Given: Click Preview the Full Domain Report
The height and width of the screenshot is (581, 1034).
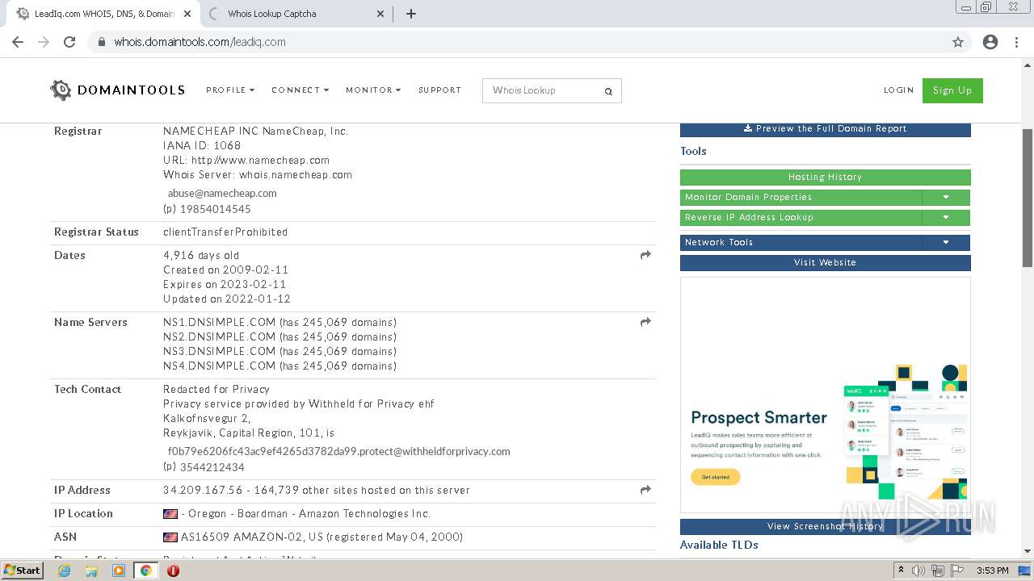Looking at the screenshot, I should pyautogui.click(x=825, y=129).
